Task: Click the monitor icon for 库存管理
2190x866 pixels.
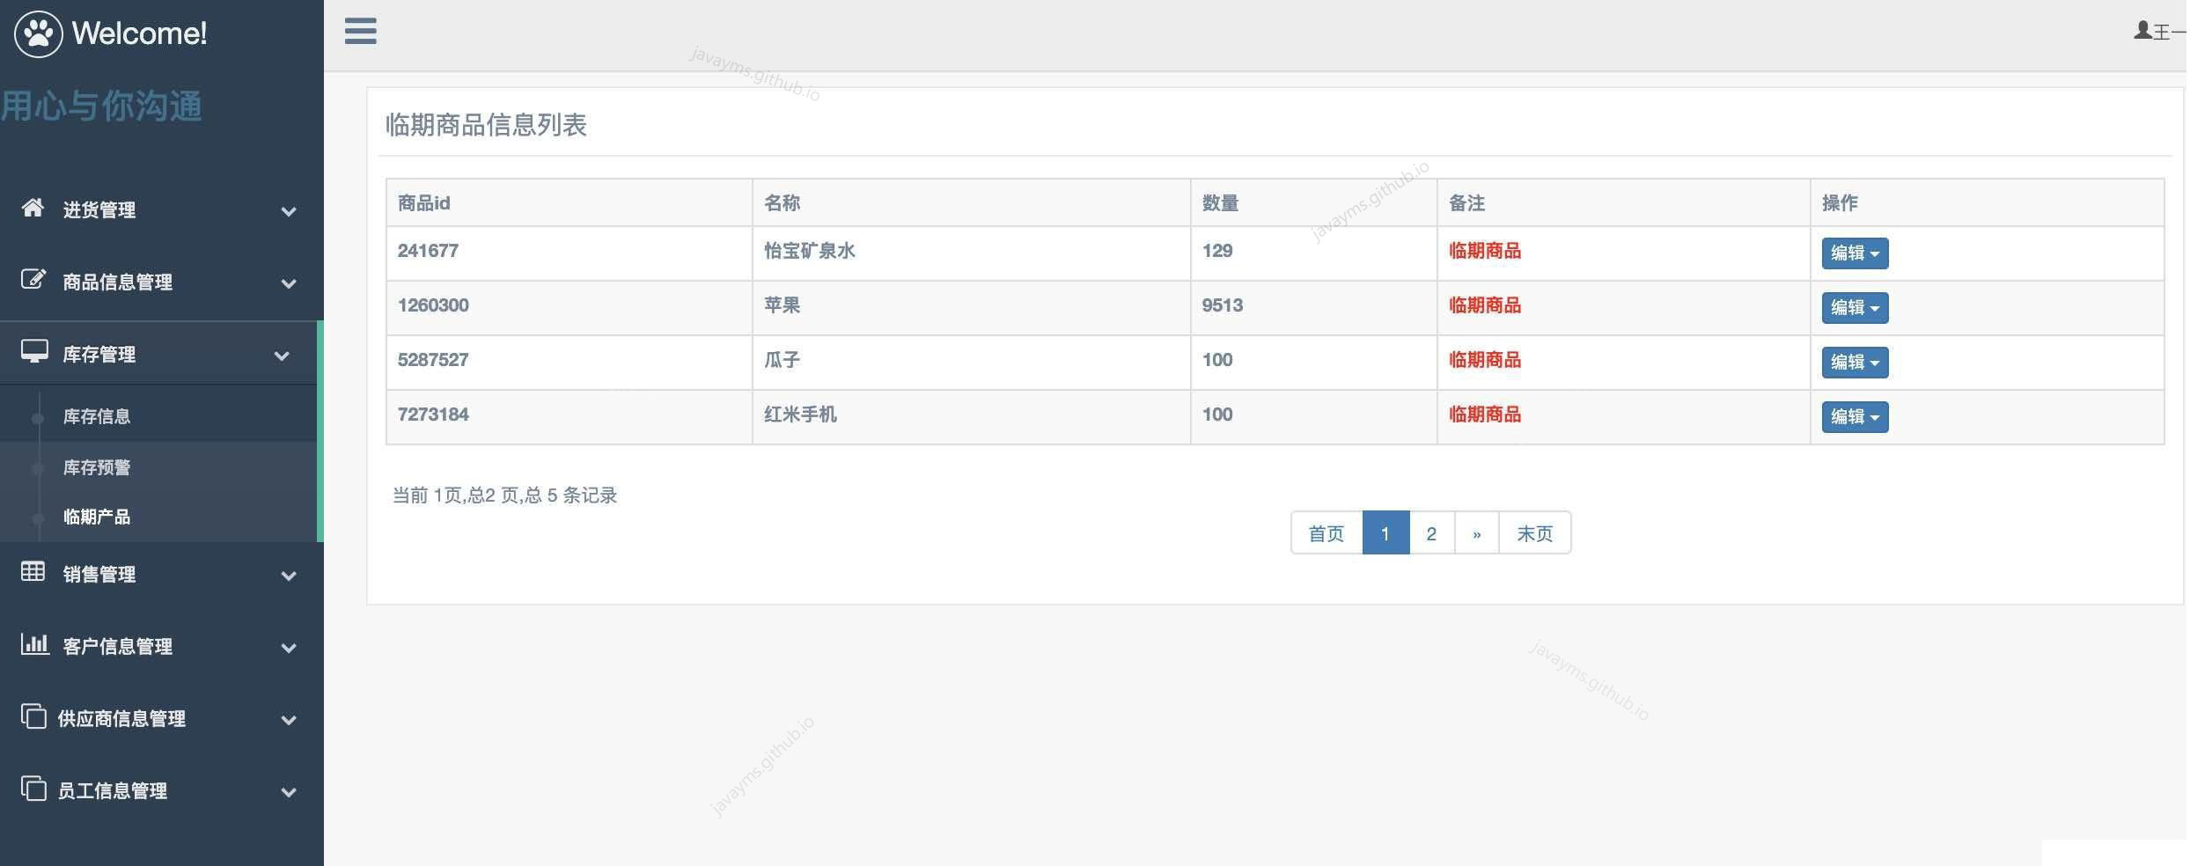Action: tap(34, 351)
